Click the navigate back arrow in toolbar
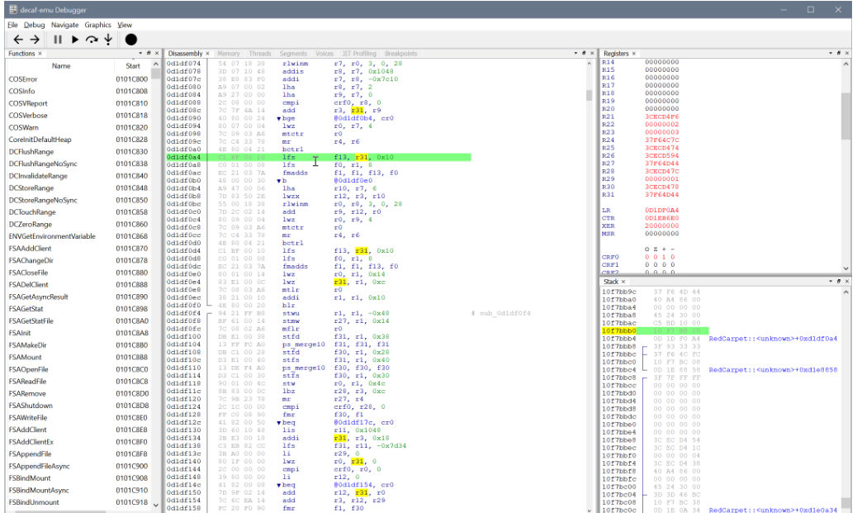Screen dimensions: 862x513 click(x=17, y=39)
